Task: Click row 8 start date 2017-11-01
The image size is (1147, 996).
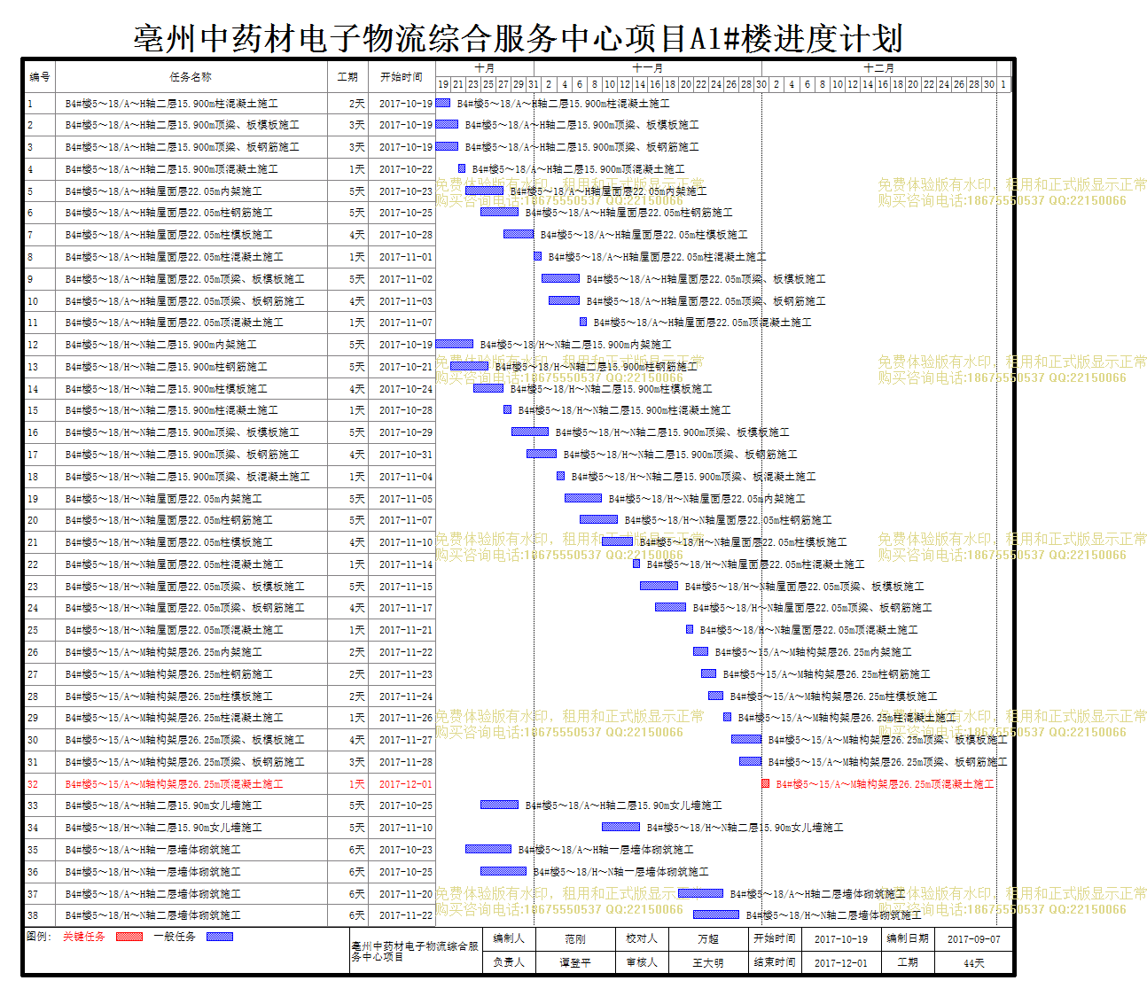Action: click(x=406, y=257)
